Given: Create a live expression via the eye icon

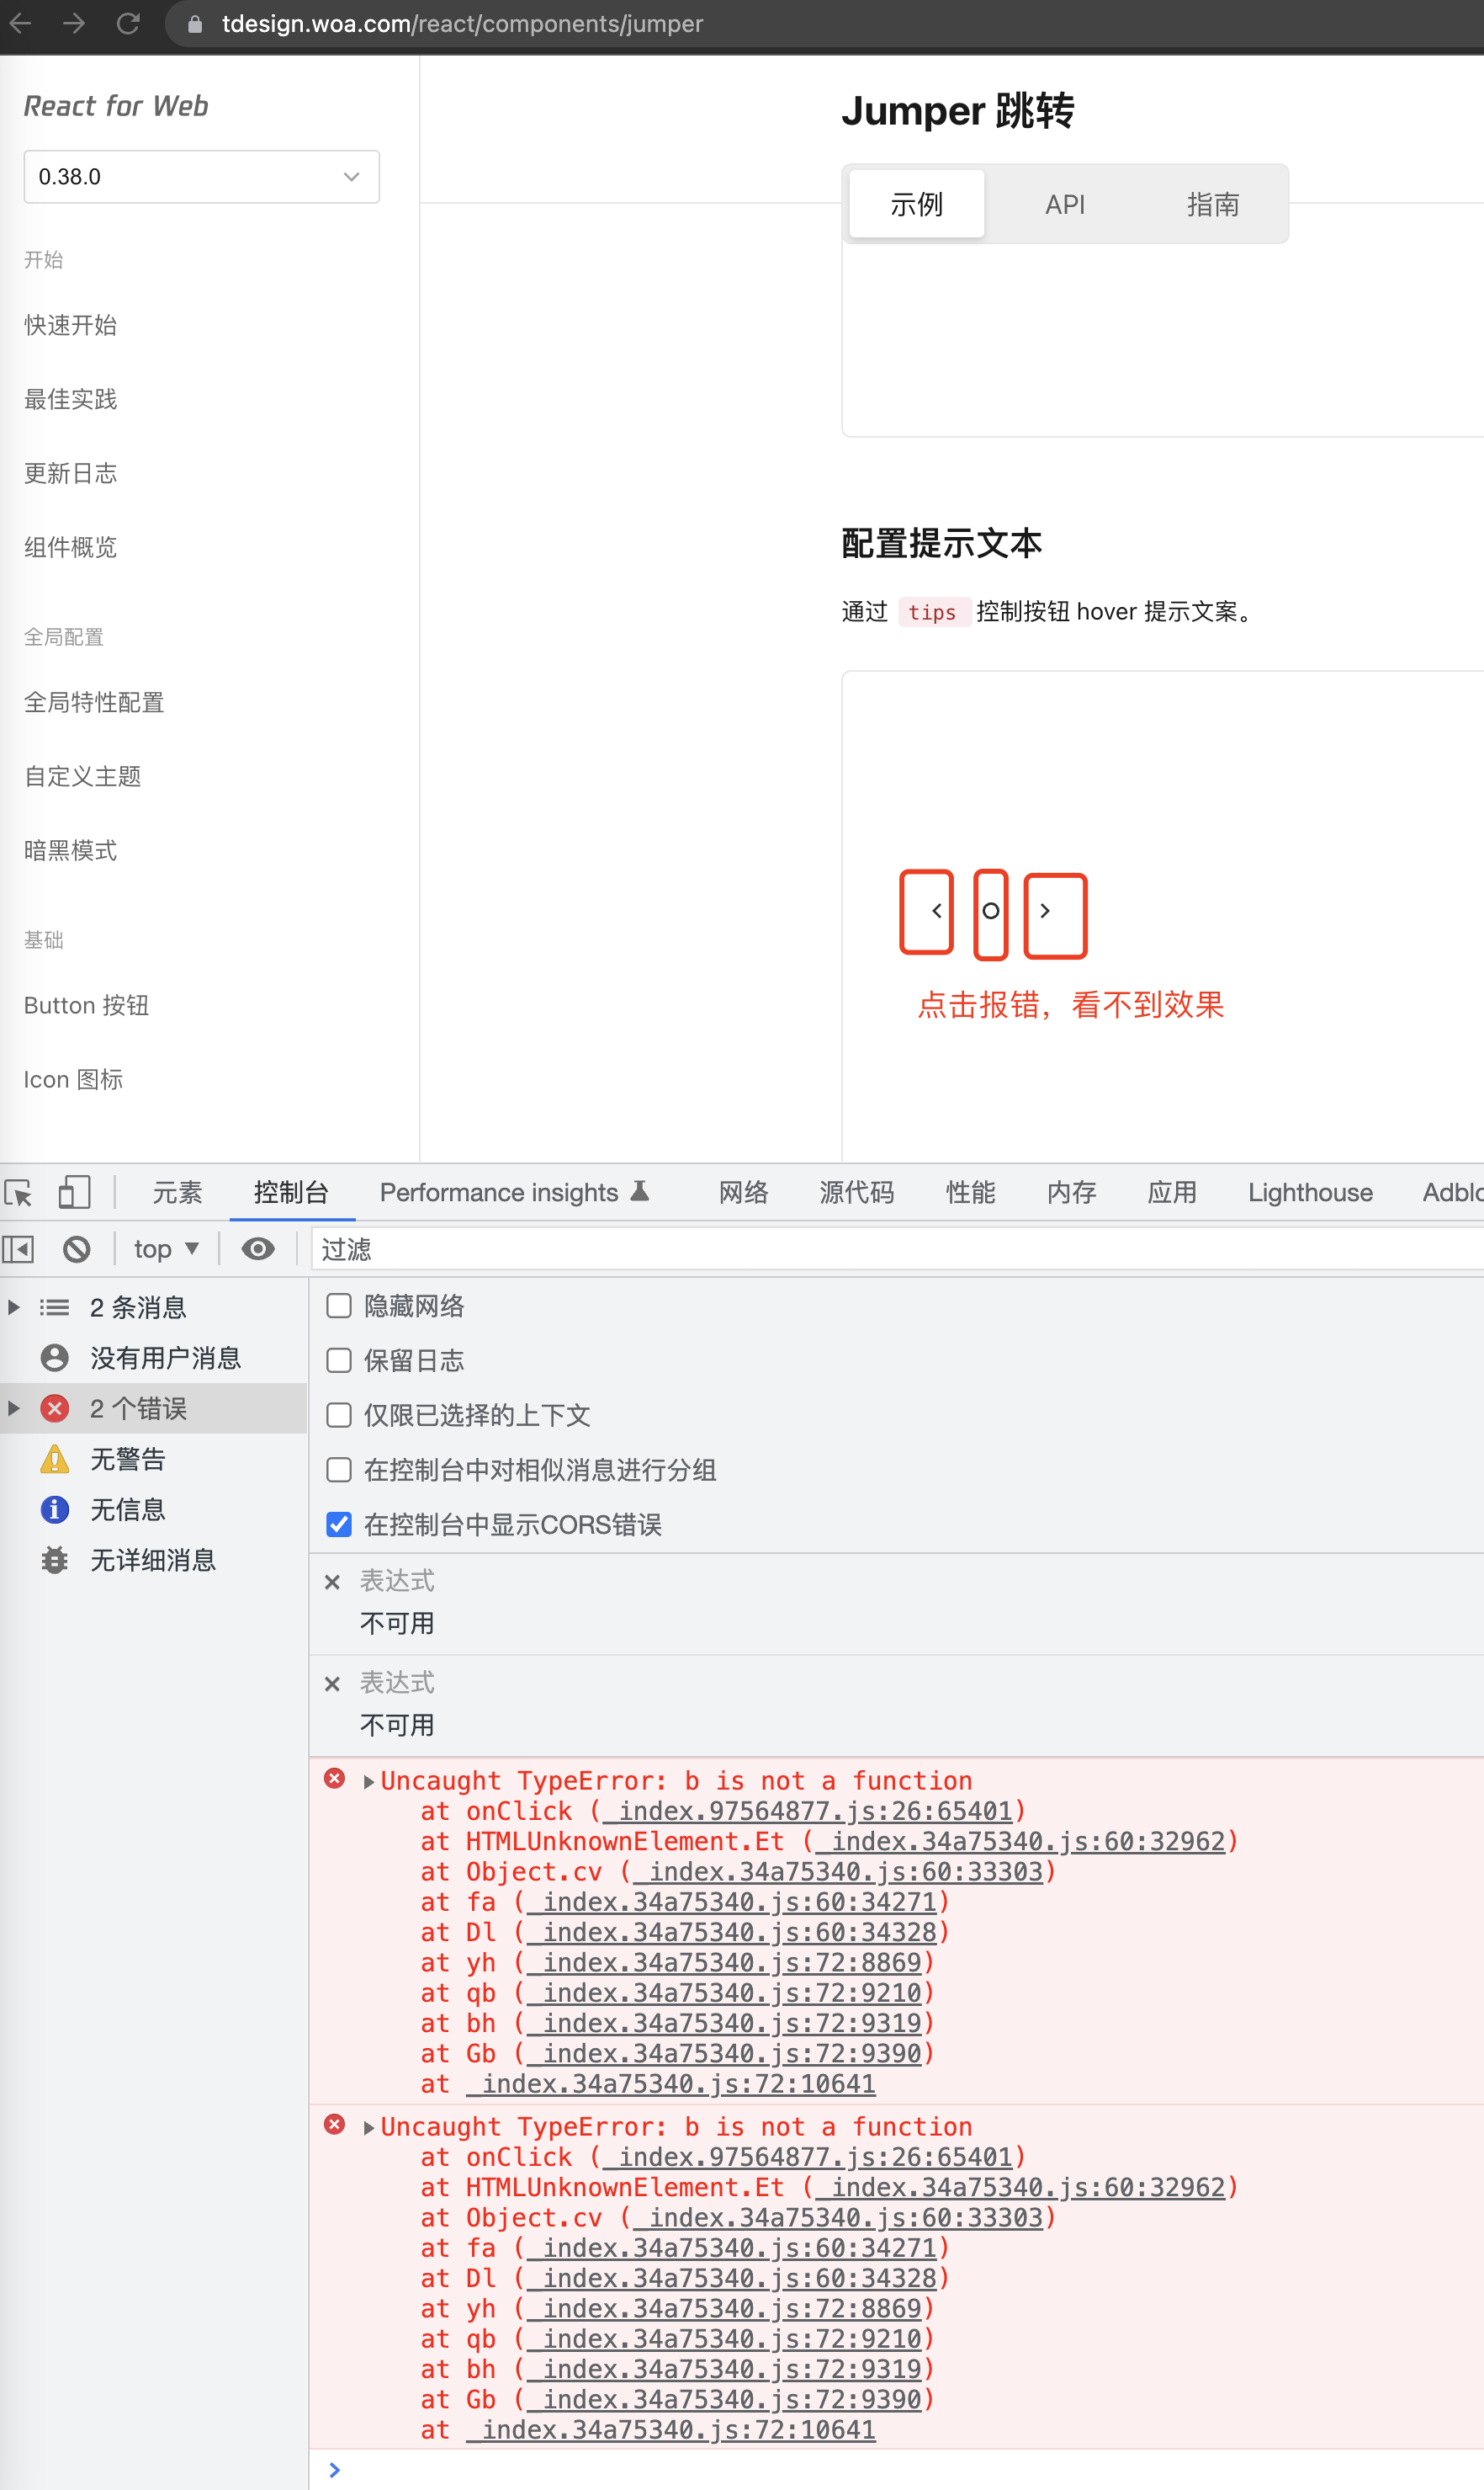Looking at the screenshot, I should (x=258, y=1248).
